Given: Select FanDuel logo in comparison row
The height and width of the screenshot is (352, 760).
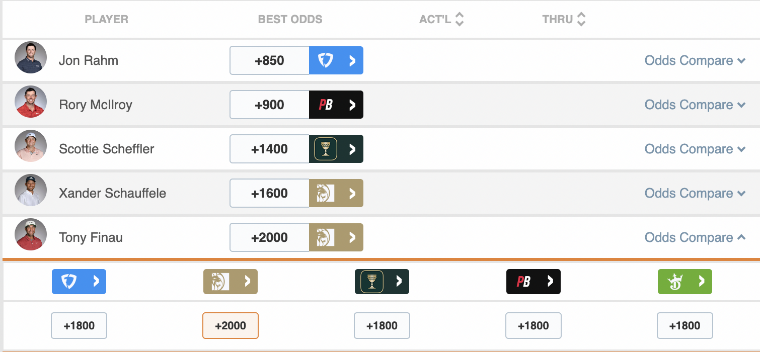Looking at the screenshot, I should [x=79, y=282].
